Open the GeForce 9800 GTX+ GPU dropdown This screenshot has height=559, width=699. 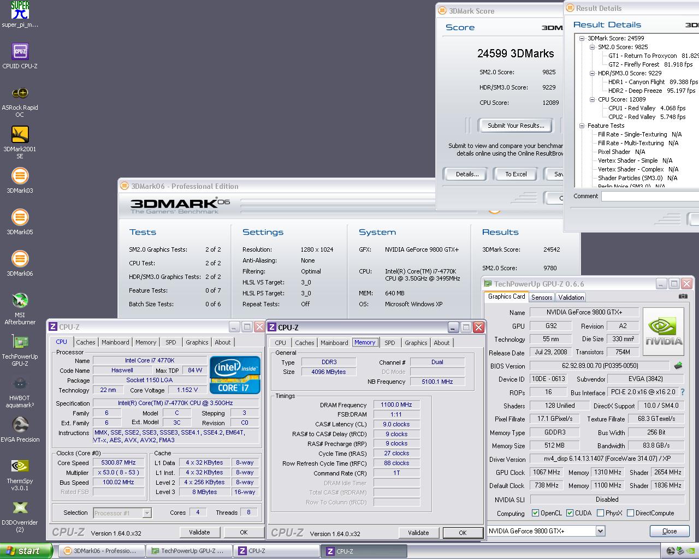pyautogui.click(x=600, y=531)
